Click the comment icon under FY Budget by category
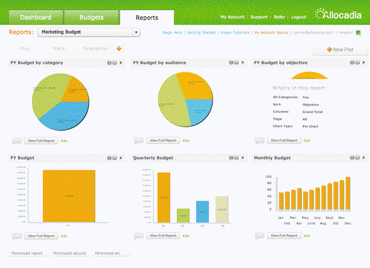This screenshot has width=370, height=268. pyautogui.click(x=17, y=141)
